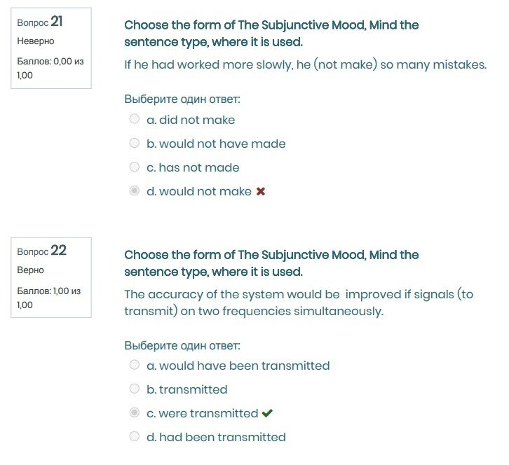509x465 pixels.
Task: Select 'had been transmitted' radio option
Action: 135,436
